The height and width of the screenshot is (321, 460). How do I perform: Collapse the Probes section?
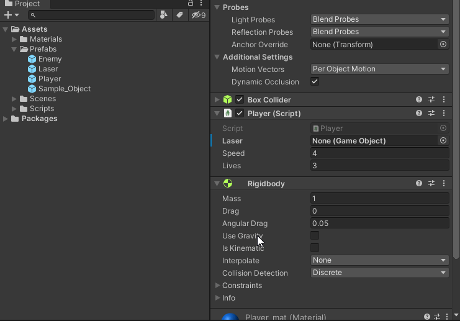pos(217,7)
